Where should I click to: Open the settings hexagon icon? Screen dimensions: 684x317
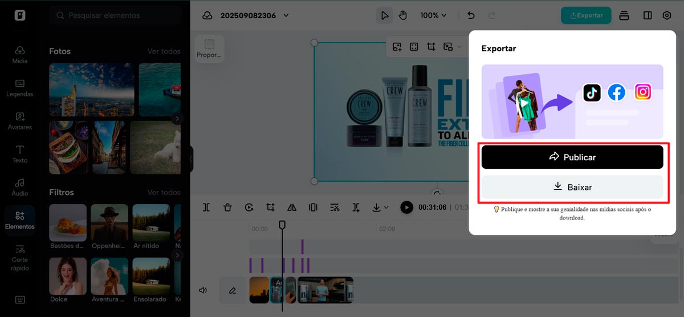[x=666, y=15]
